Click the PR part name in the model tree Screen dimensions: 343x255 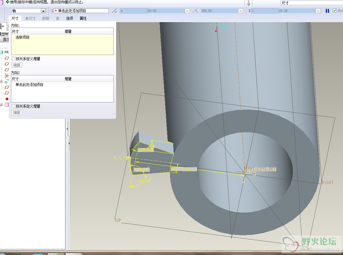[7, 52]
